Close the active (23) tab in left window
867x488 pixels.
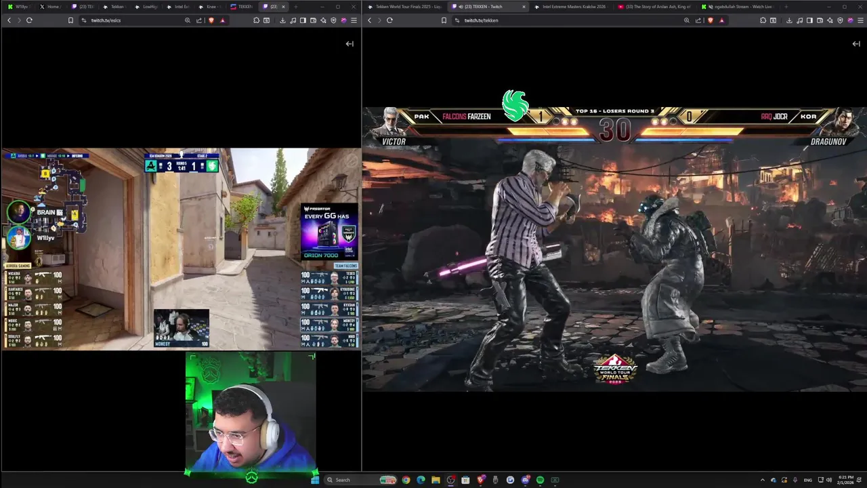[284, 7]
